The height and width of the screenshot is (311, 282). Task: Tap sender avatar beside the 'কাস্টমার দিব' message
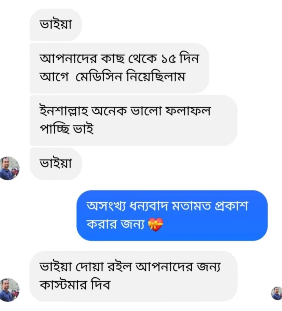(x=10, y=289)
